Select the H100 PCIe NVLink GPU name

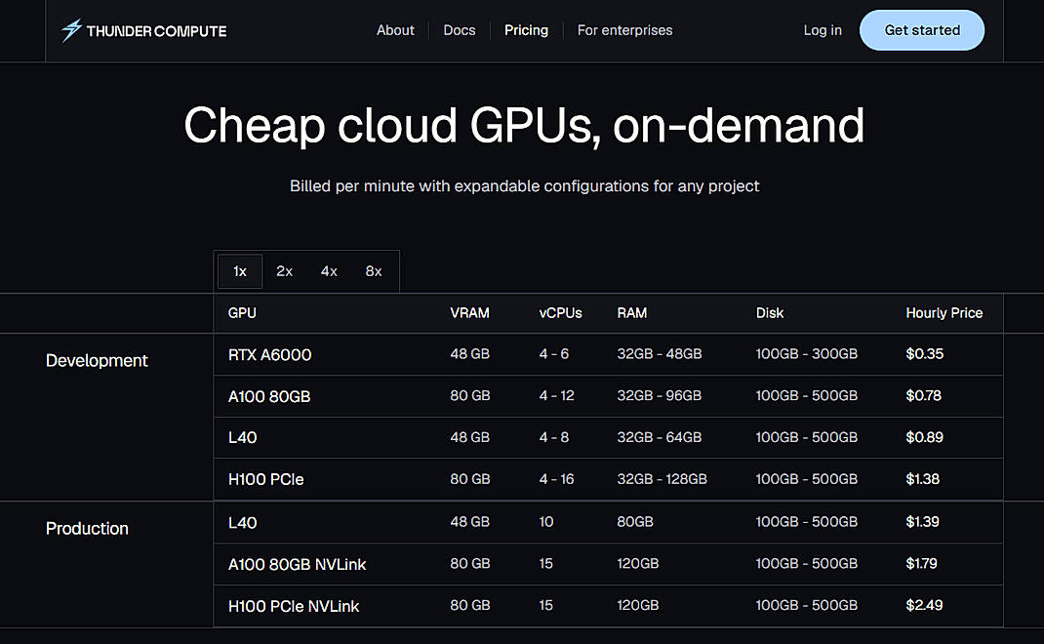[294, 606]
